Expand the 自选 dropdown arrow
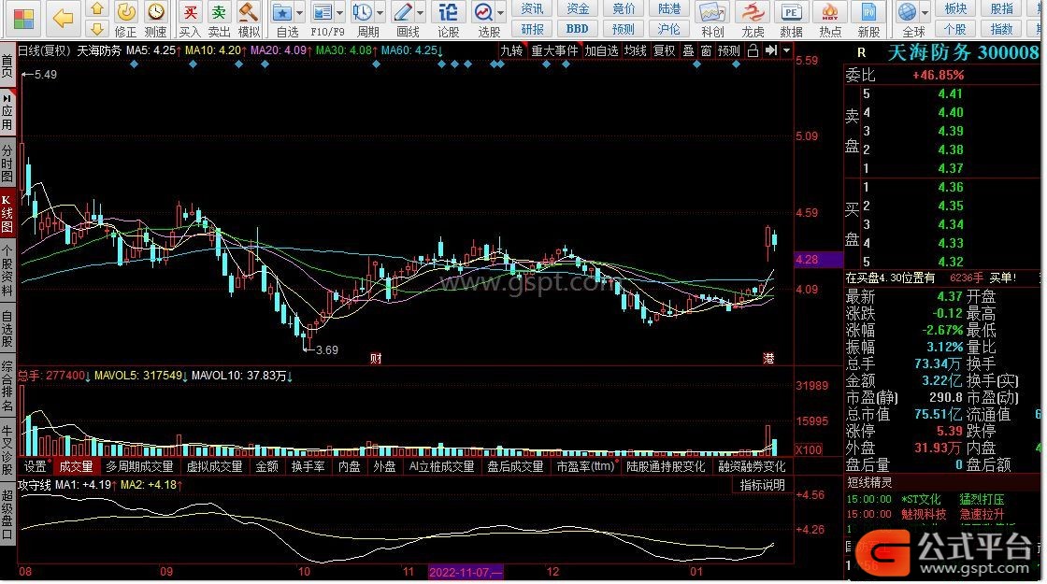The width and height of the screenshot is (1047, 584). coord(299,13)
